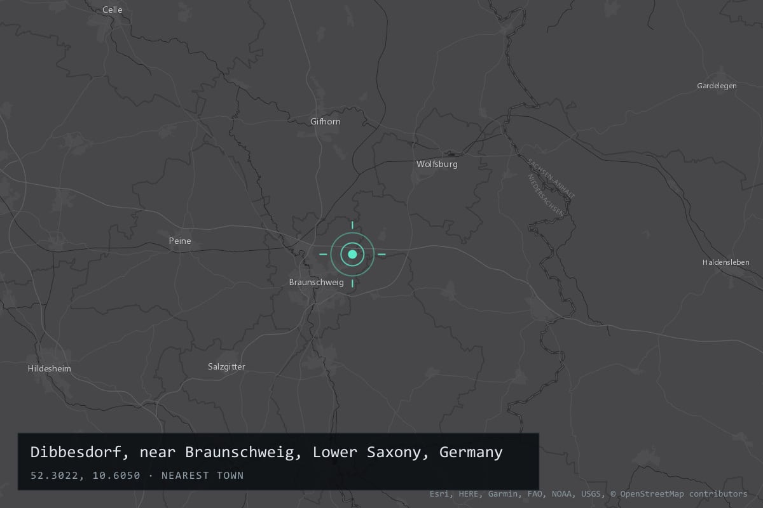Image resolution: width=763 pixels, height=508 pixels.
Task: Select the Hildesheim city label
Action: coord(50,368)
